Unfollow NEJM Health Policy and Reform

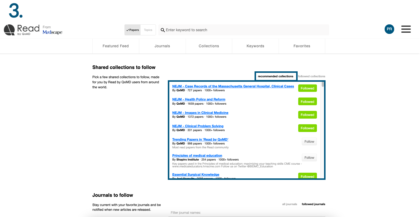307,102
